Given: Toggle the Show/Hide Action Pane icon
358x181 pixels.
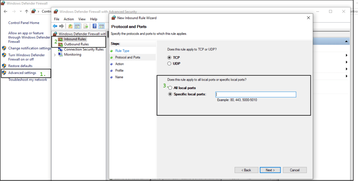Looking at the screenshot, I should coord(101,26).
